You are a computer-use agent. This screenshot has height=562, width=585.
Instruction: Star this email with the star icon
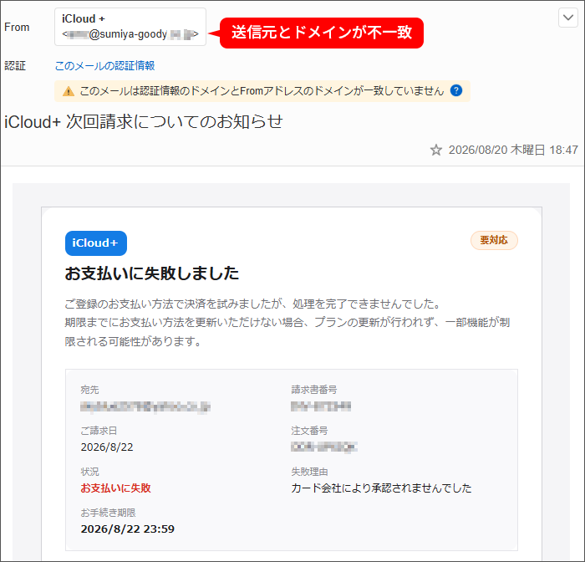435,150
